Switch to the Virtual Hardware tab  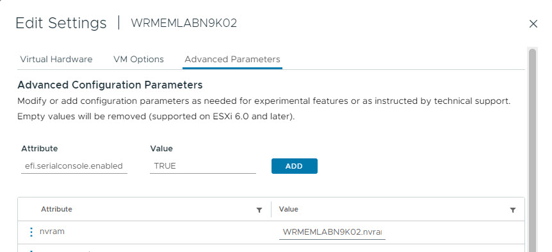click(56, 59)
